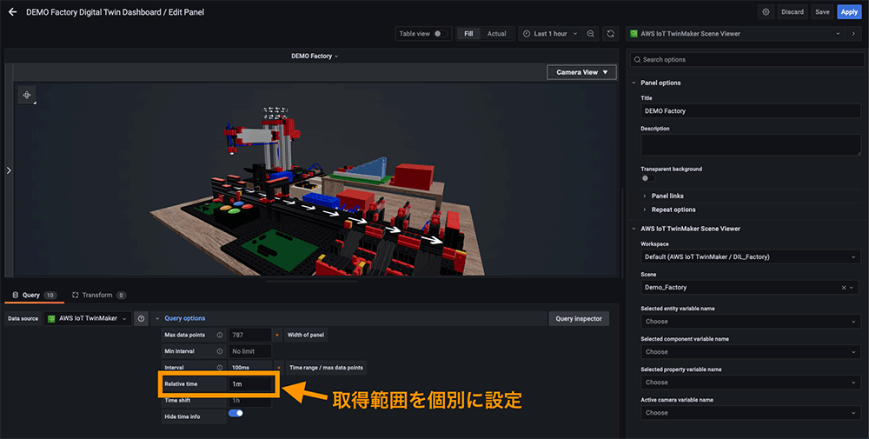Image resolution: width=869 pixels, height=439 pixels.
Task: Choose Active camera variable name
Action: coord(751,413)
